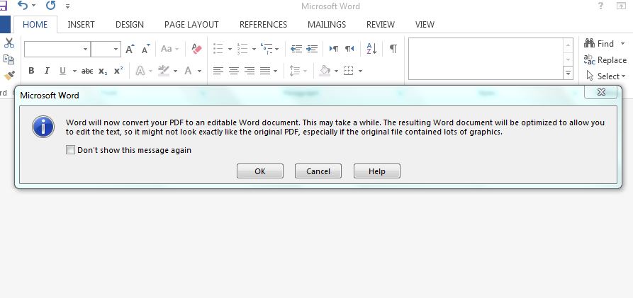The height and width of the screenshot is (298, 633).
Task: Check "Don't show this message again"
Action: pos(71,150)
